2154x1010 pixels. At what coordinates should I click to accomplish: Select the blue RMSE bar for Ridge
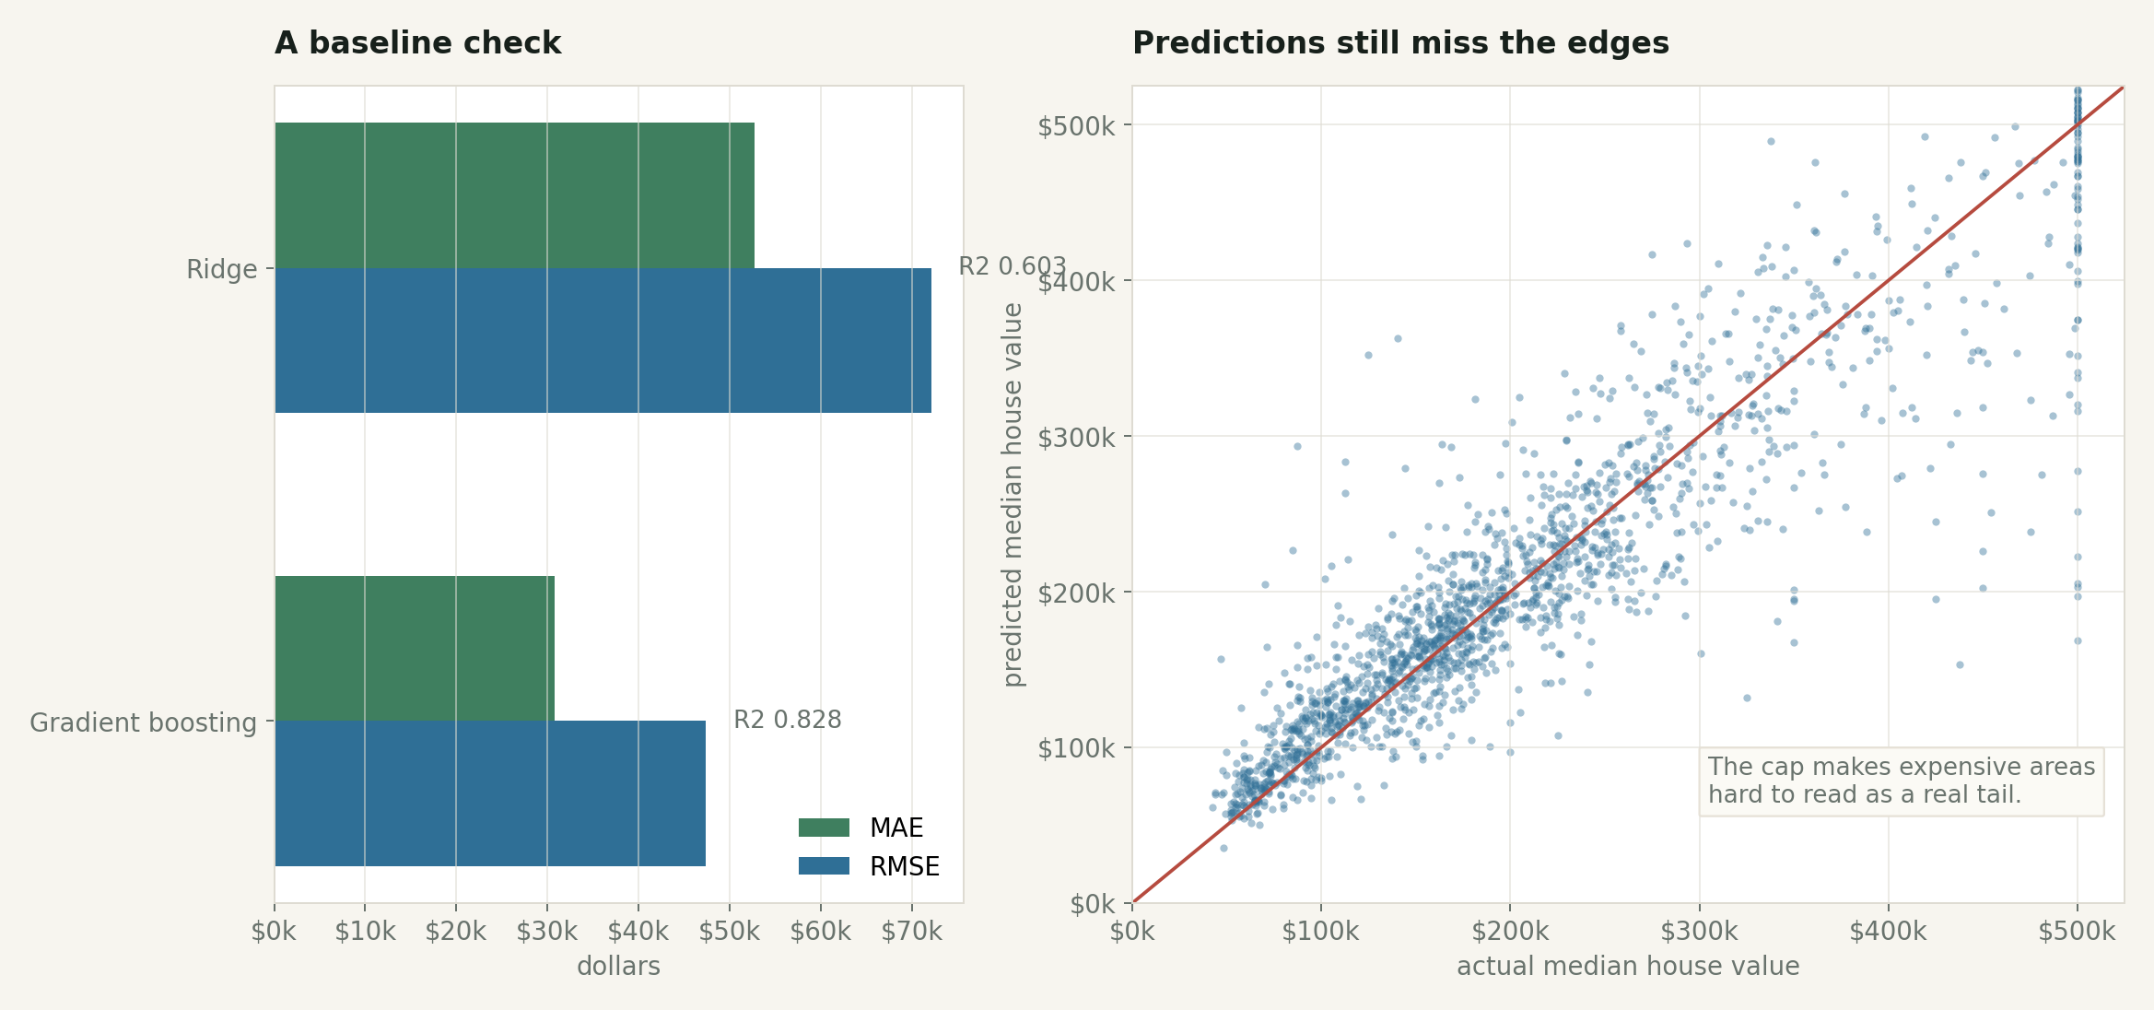[603, 340]
